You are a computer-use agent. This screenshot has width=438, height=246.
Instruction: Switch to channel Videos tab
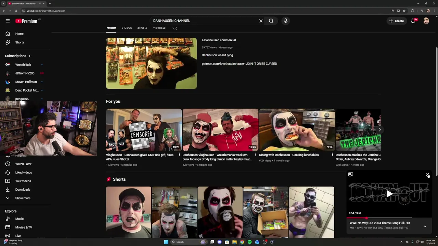(127, 28)
